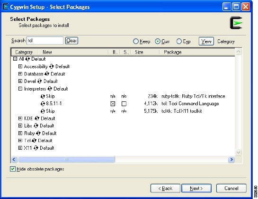Screen dimensions: 258x199
Task: Toggle source checkbox for tcl package
Action: coord(124,104)
